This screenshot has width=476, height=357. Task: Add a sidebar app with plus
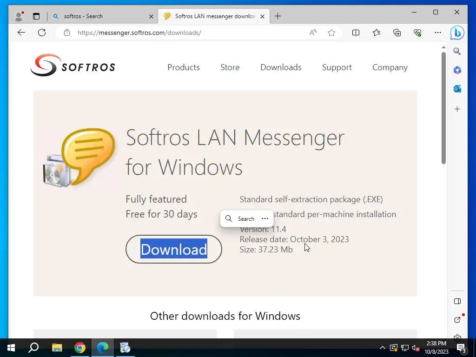(x=457, y=109)
